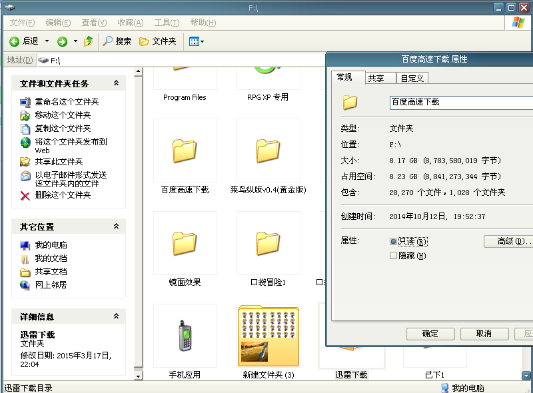Image resolution: width=533 pixels, height=393 pixels.
Task: Click email folder files icon
Action: (25, 176)
